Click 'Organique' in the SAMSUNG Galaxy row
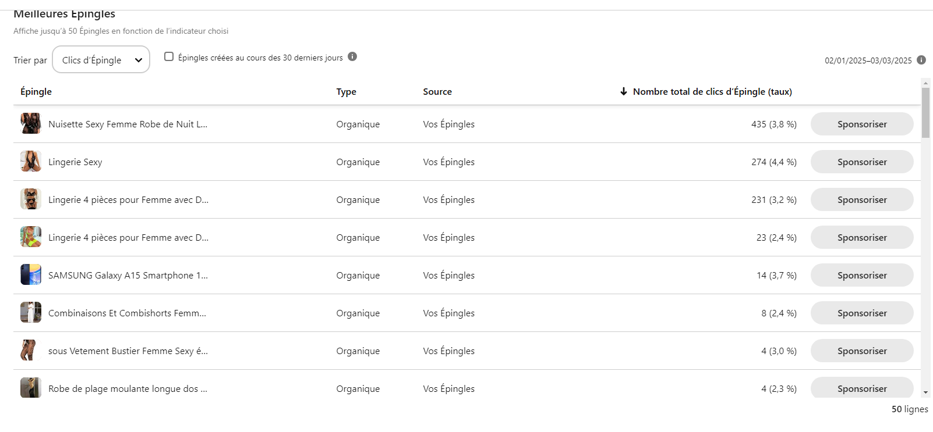This screenshot has height=432, width=933. tap(358, 275)
